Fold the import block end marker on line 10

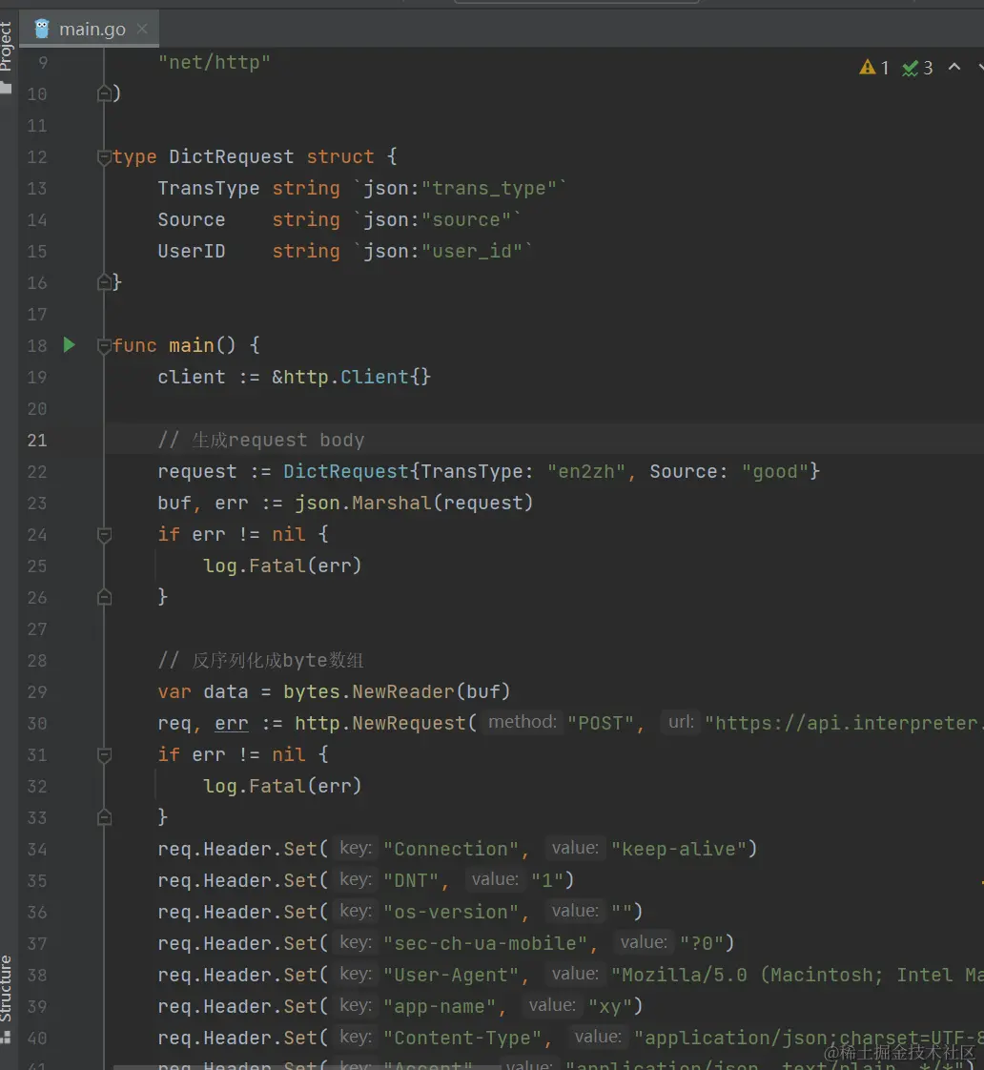[x=104, y=93]
